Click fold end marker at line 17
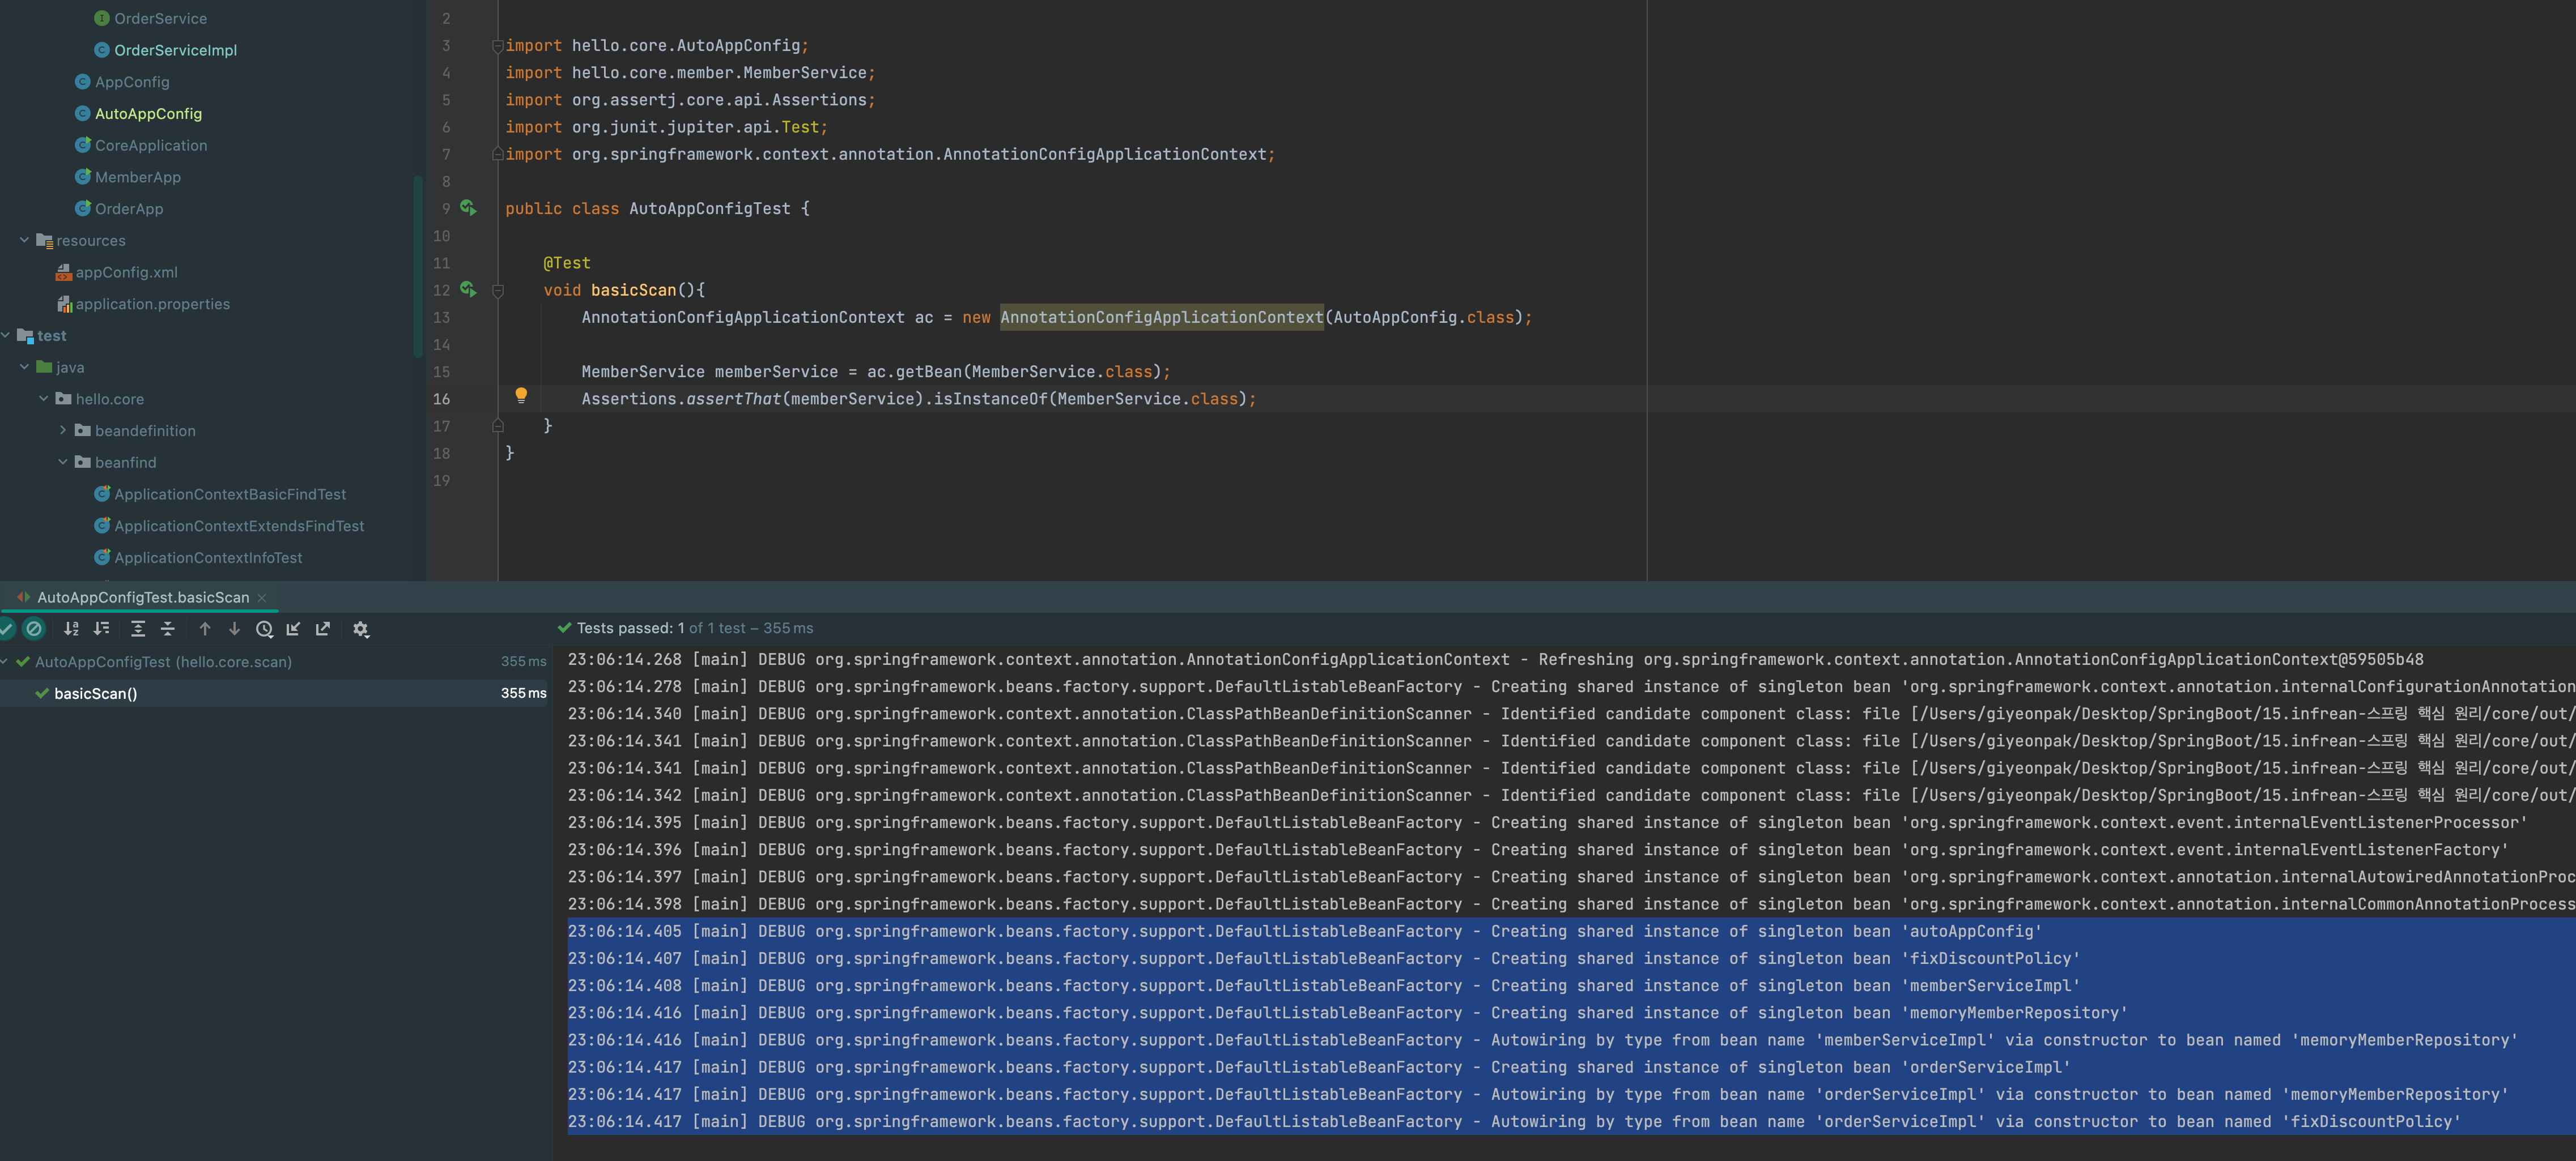The height and width of the screenshot is (1161, 2576). coord(497,426)
